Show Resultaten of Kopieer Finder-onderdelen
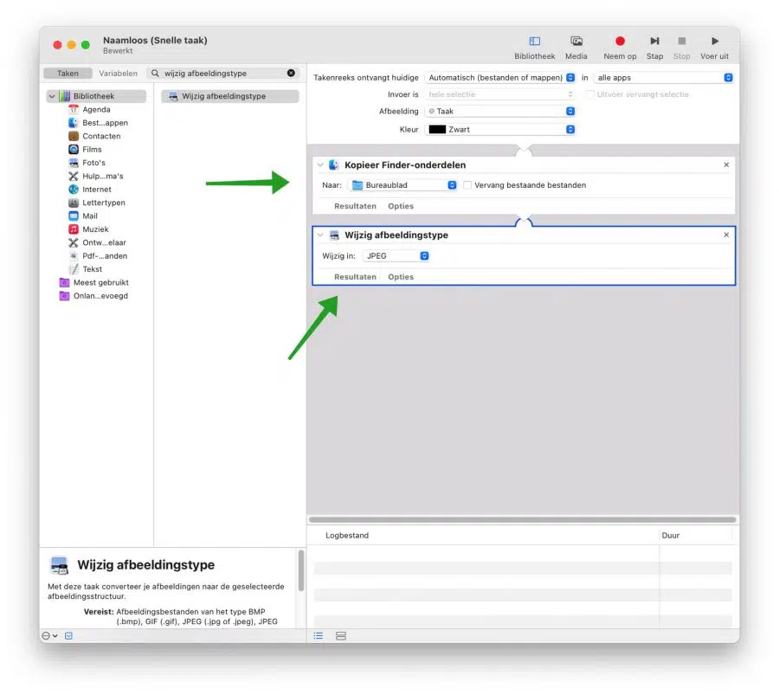The height and width of the screenshot is (695, 779). pyautogui.click(x=355, y=206)
